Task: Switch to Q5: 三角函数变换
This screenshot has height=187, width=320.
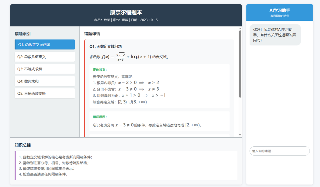Action: (x=44, y=93)
